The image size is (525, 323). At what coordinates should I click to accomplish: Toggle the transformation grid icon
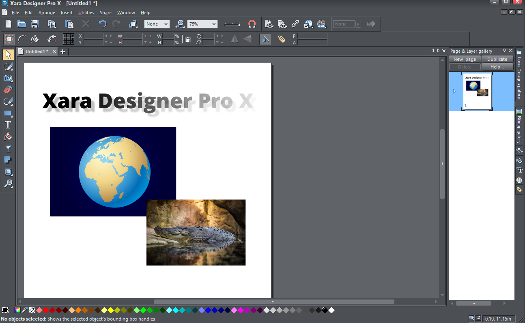(x=69, y=39)
